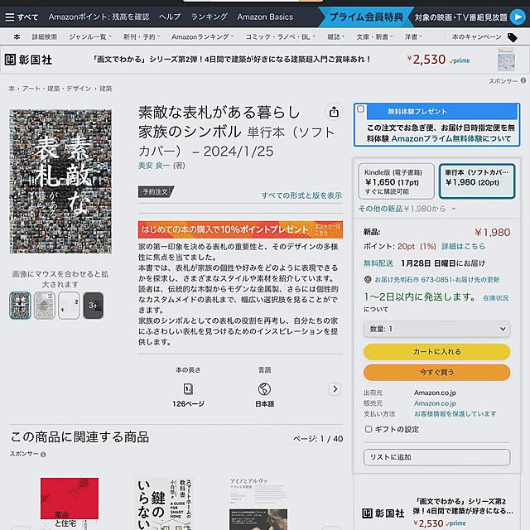Click the 建築 breadcrumb link
Screen dimensions: 530x530
click(105, 89)
